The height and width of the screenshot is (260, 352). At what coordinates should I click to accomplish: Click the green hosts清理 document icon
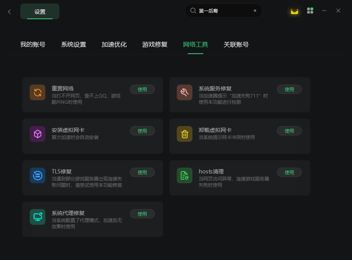pos(185,175)
